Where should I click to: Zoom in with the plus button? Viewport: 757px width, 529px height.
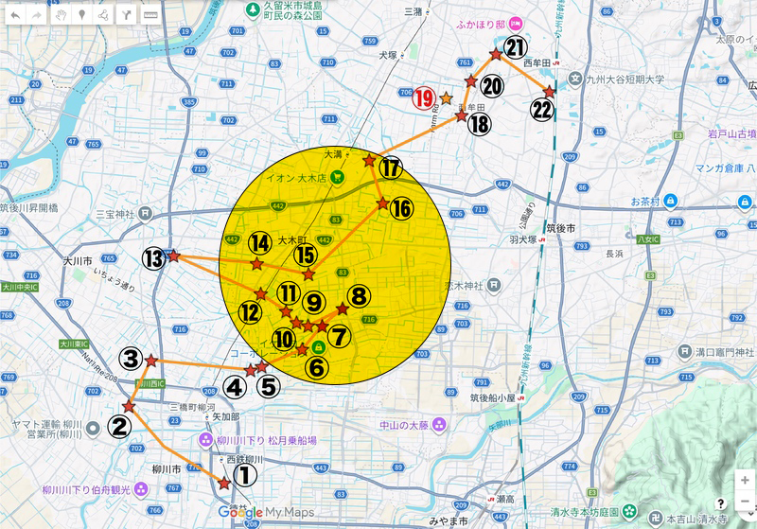tap(745, 480)
